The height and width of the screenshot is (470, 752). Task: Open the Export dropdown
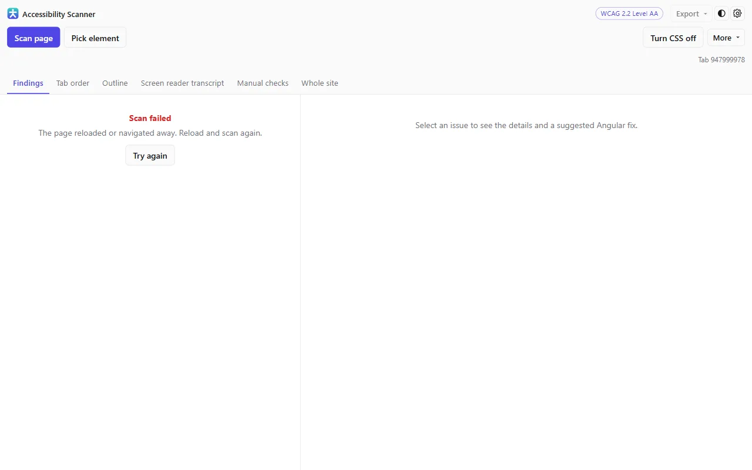pos(691,14)
